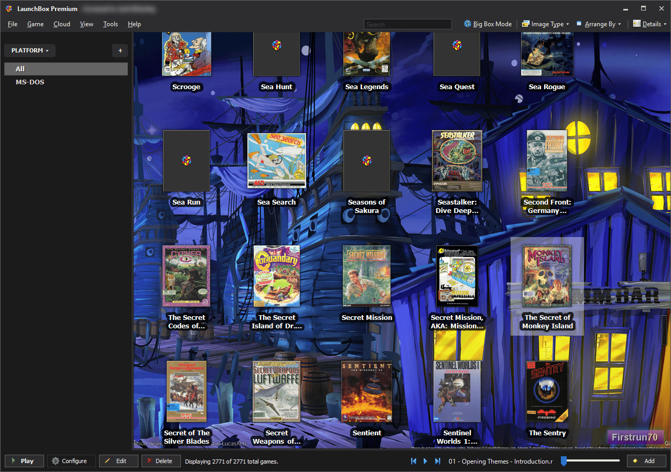
Task: Click the Delete button
Action: tap(161, 461)
